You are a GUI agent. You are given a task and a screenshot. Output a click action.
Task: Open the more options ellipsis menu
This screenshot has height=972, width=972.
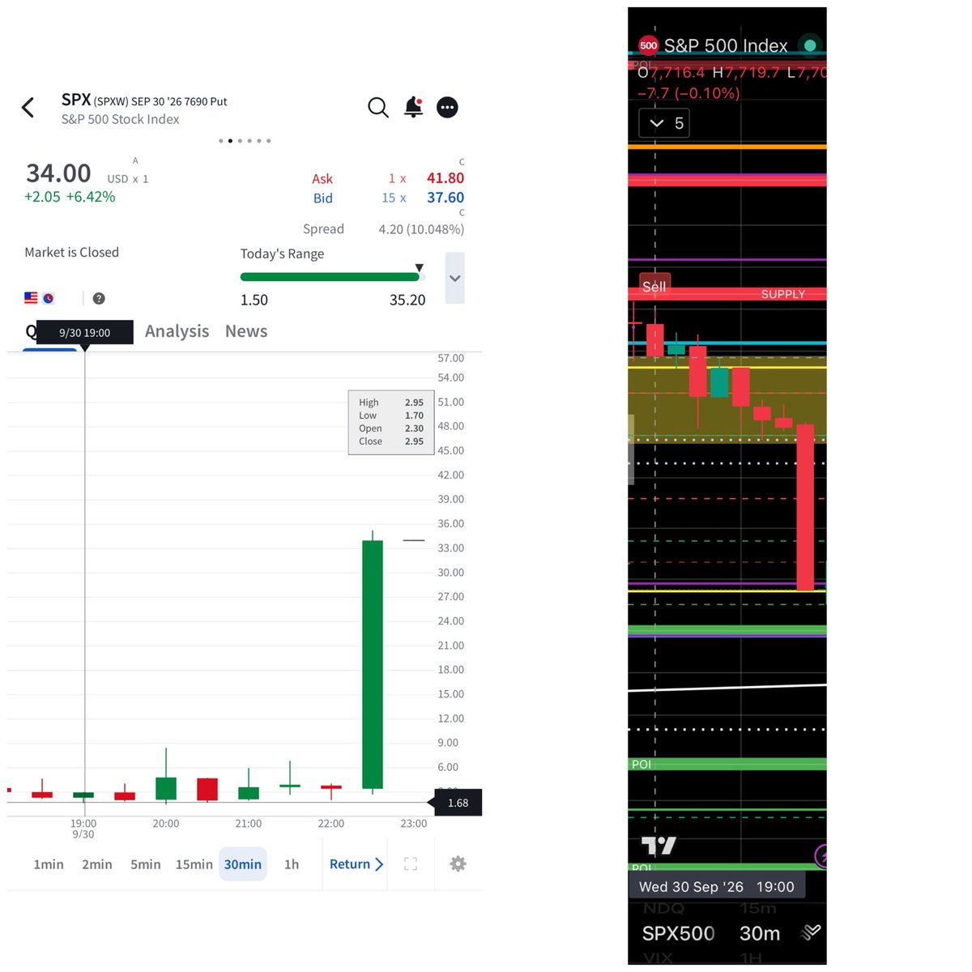(447, 107)
